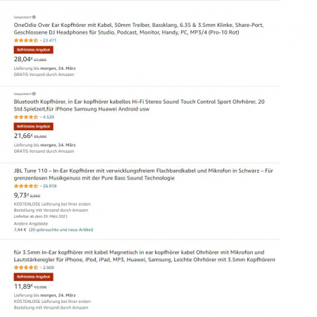Click Befristetes Angebot badge above 21,66€ price

click(x=34, y=126)
